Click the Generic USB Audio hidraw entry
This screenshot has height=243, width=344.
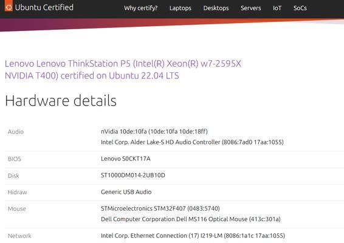(x=126, y=192)
